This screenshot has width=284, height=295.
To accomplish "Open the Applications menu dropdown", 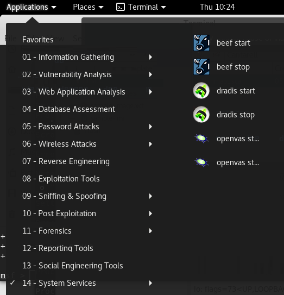I will [x=31, y=7].
